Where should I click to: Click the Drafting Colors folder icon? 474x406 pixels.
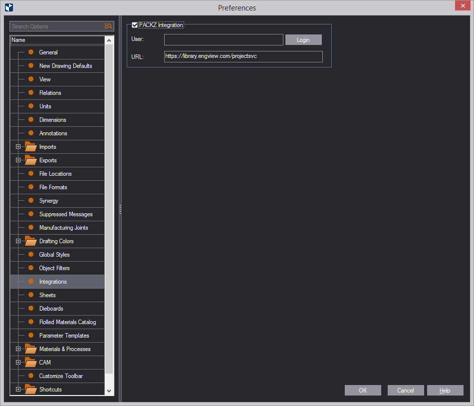click(x=30, y=241)
